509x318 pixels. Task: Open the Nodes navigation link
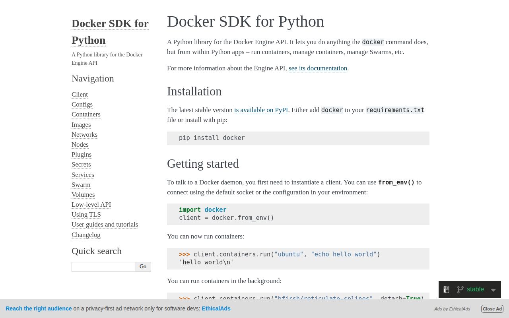point(80,144)
